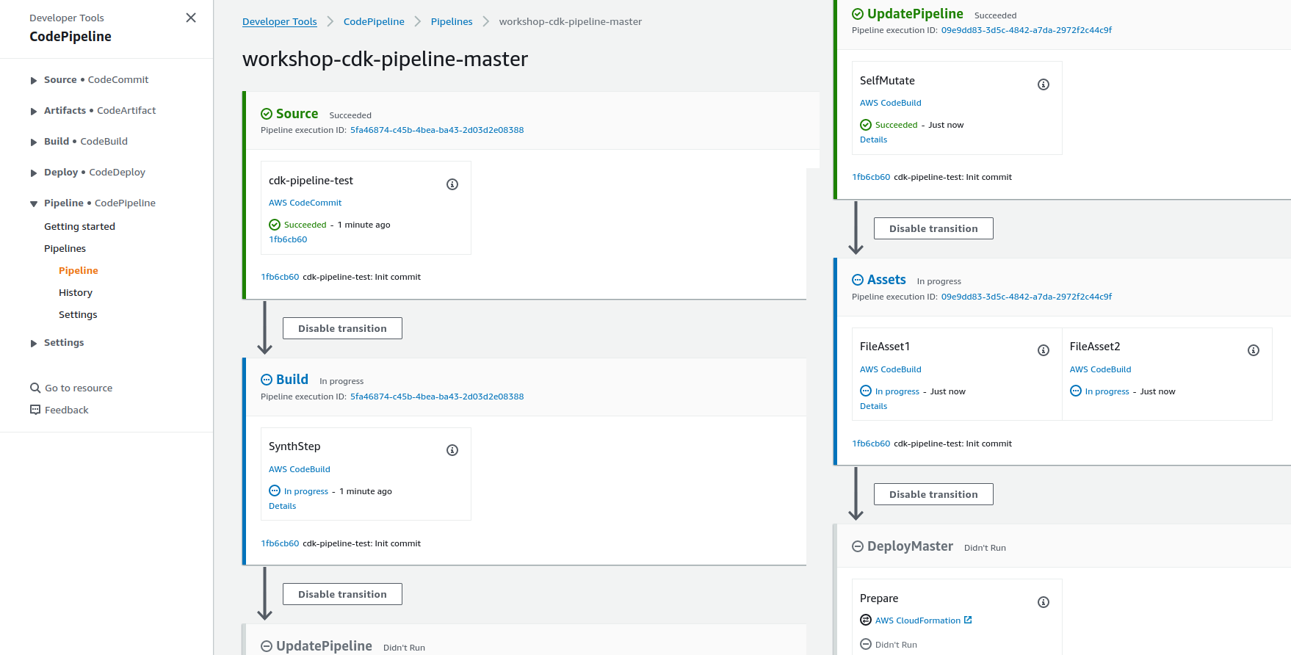Go to Developer Tools breadcrumb

(x=280, y=22)
